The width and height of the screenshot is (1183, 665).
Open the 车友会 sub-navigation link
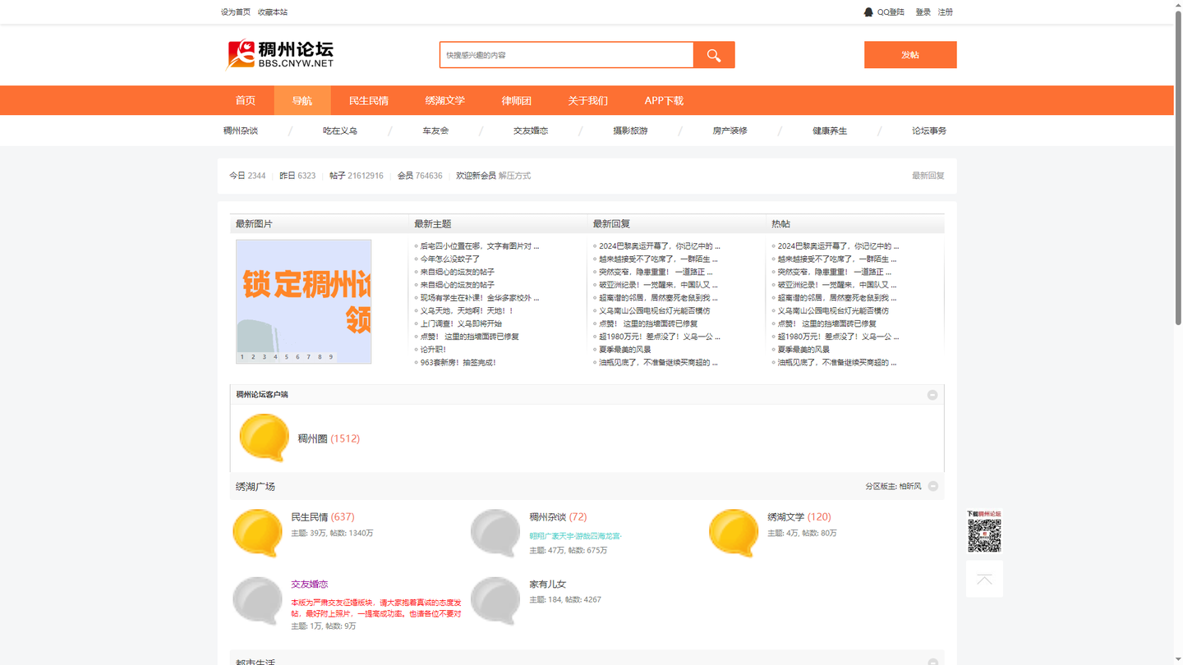click(x=435, y=131)
